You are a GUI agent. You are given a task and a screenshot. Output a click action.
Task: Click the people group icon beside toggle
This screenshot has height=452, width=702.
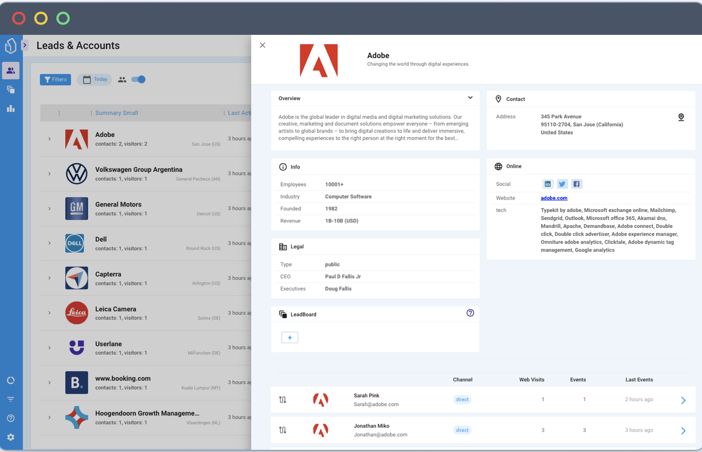click(x=122, y=80)
